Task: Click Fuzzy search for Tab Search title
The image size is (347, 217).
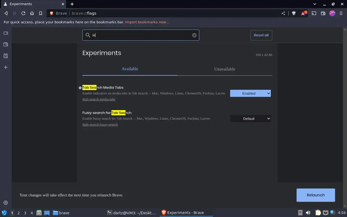Action: (x=107, y=113)
